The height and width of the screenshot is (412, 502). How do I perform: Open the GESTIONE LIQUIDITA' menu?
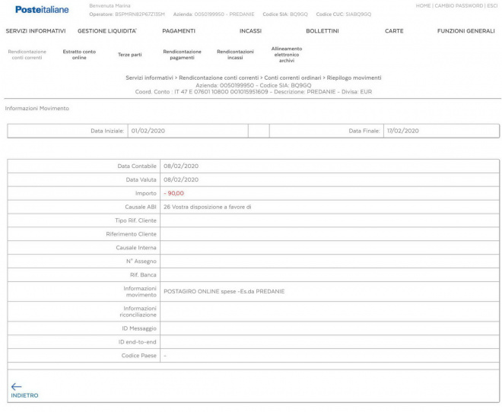[x=107, y=31]
